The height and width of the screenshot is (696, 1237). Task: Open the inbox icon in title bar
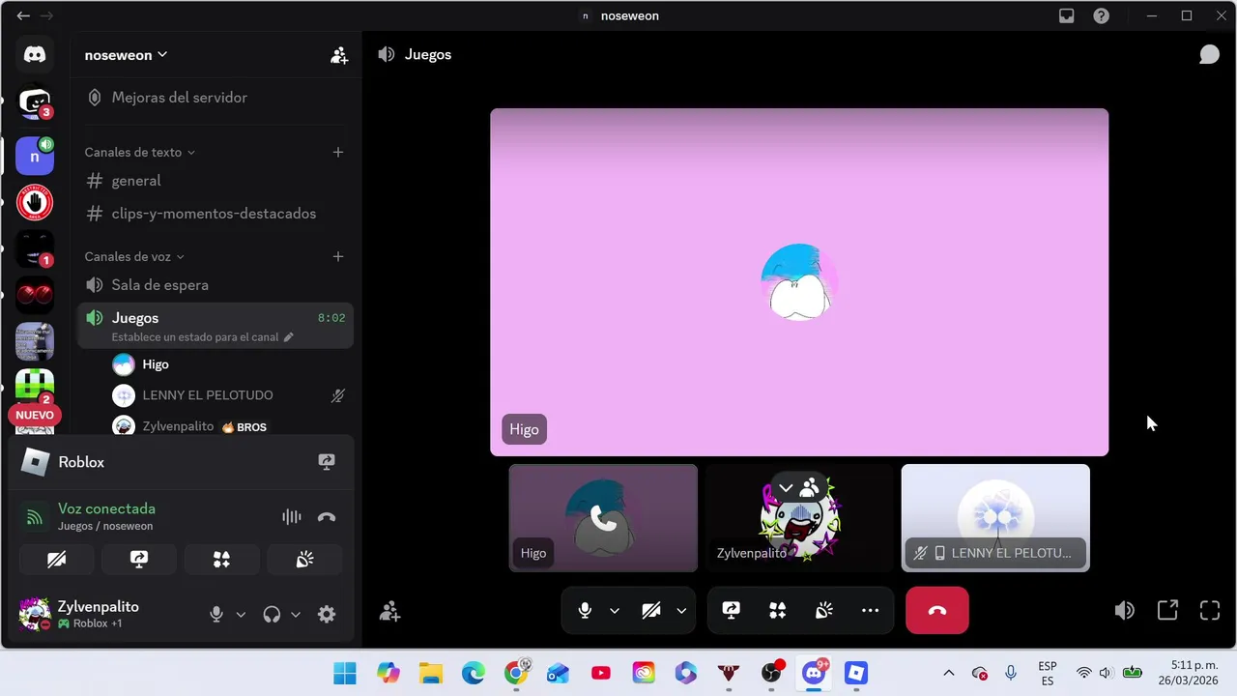point(1067,15)
